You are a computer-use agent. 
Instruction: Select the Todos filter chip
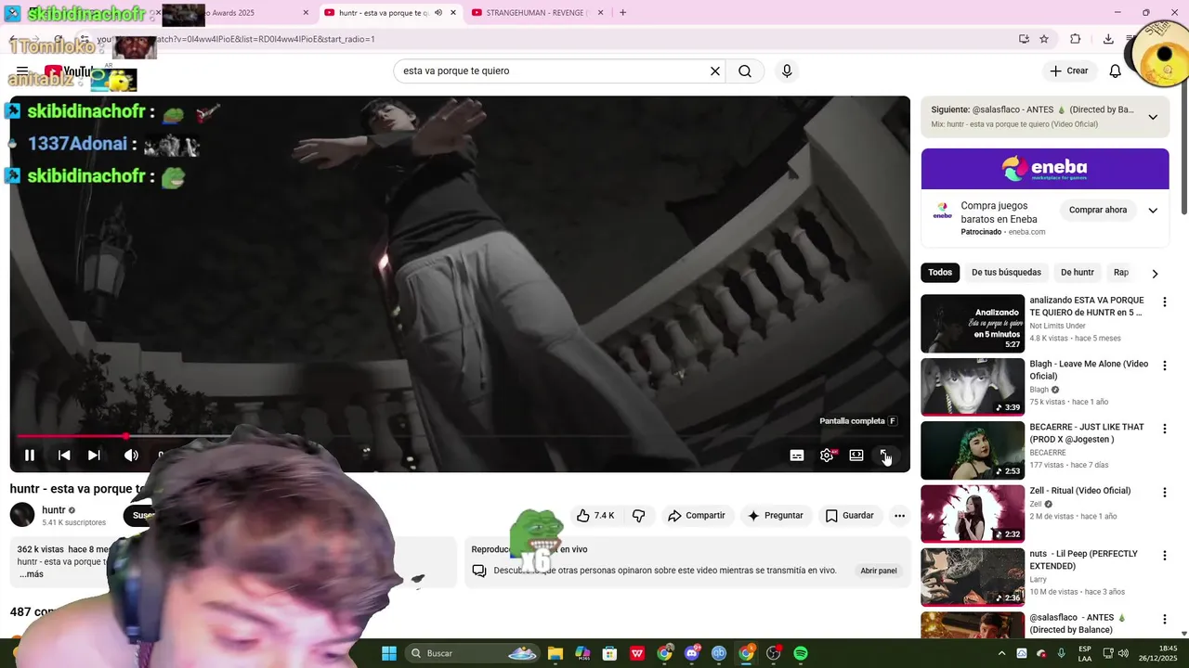(x=940, y=272)
